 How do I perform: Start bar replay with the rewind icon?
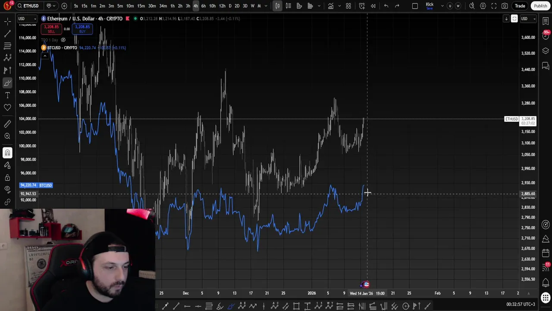373,6
